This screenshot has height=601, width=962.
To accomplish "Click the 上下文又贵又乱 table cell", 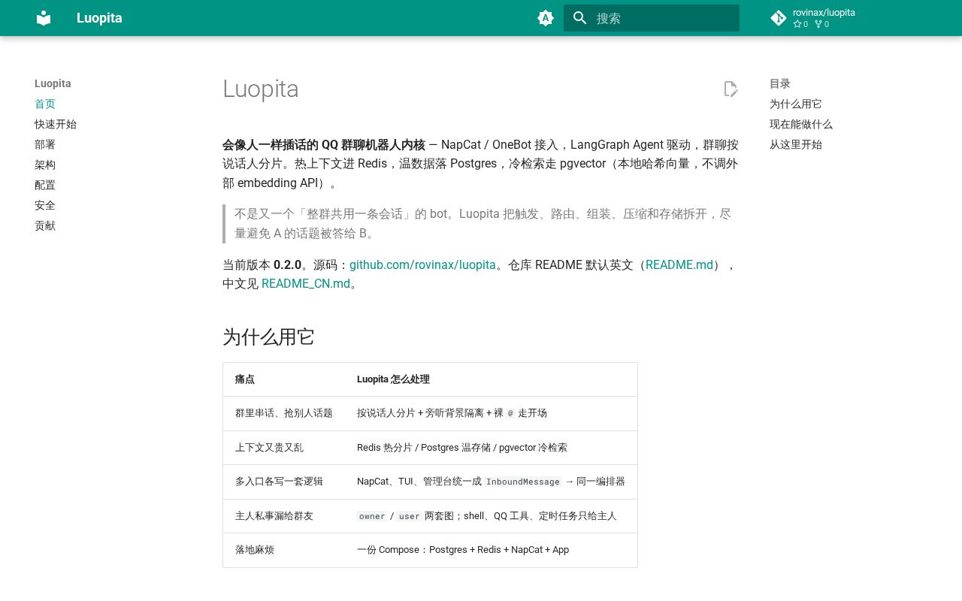I will point(284,448).
